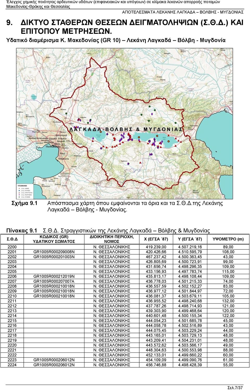Click the "Υ (ΕΓΣΑ ΄87)" column header
This screenshot has height=390, width=250.
pyautogui.click(x=190, y=239)
